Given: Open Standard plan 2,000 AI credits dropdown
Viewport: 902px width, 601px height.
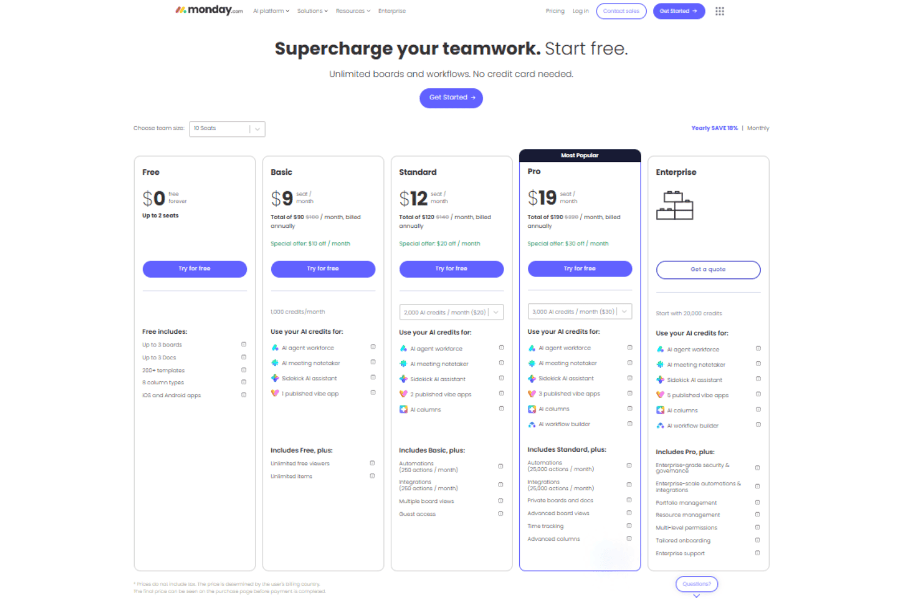Looking at the screenshot, I should click(x=451, y=312).
